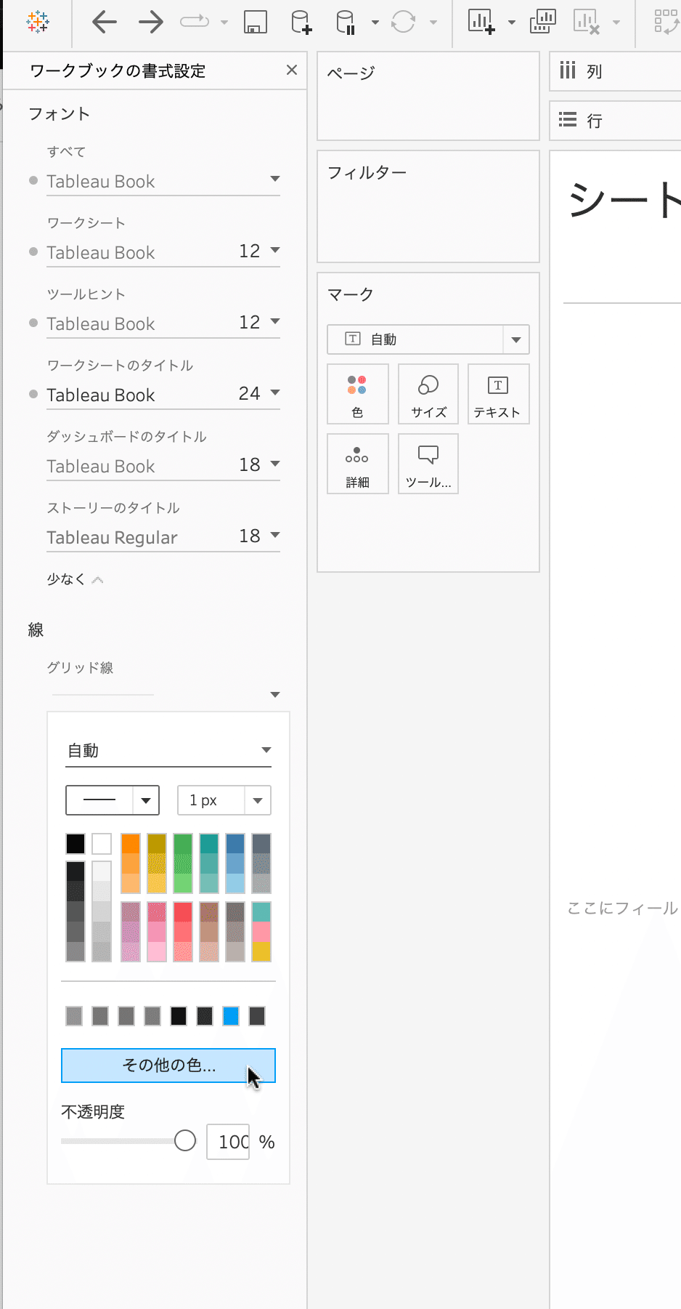Open ダッシュボードのタイトル font size dropdown
Image resolution: width=681 pixels, height=1309 pixels.
click(x=275, y=464)
